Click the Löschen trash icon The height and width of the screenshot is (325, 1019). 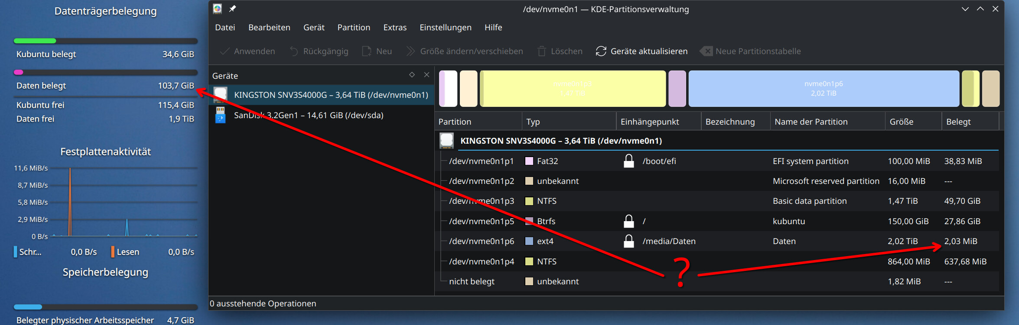541,51
